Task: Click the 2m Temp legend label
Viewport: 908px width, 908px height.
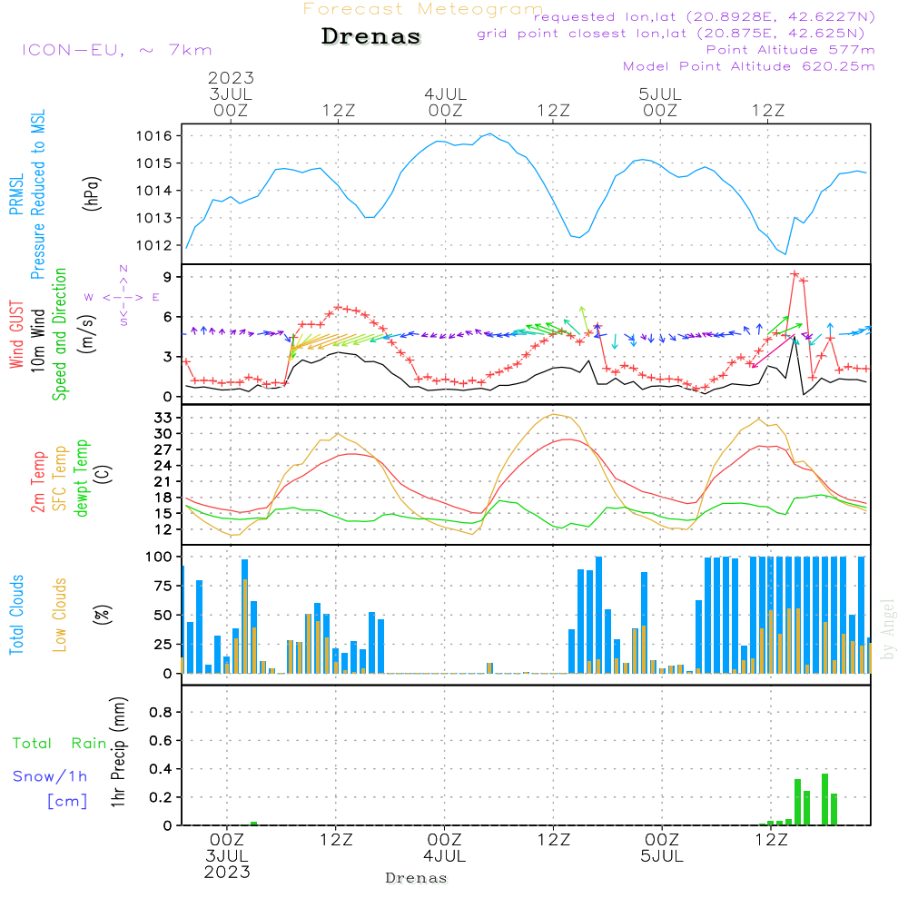Action: click(x=38, y=482)
